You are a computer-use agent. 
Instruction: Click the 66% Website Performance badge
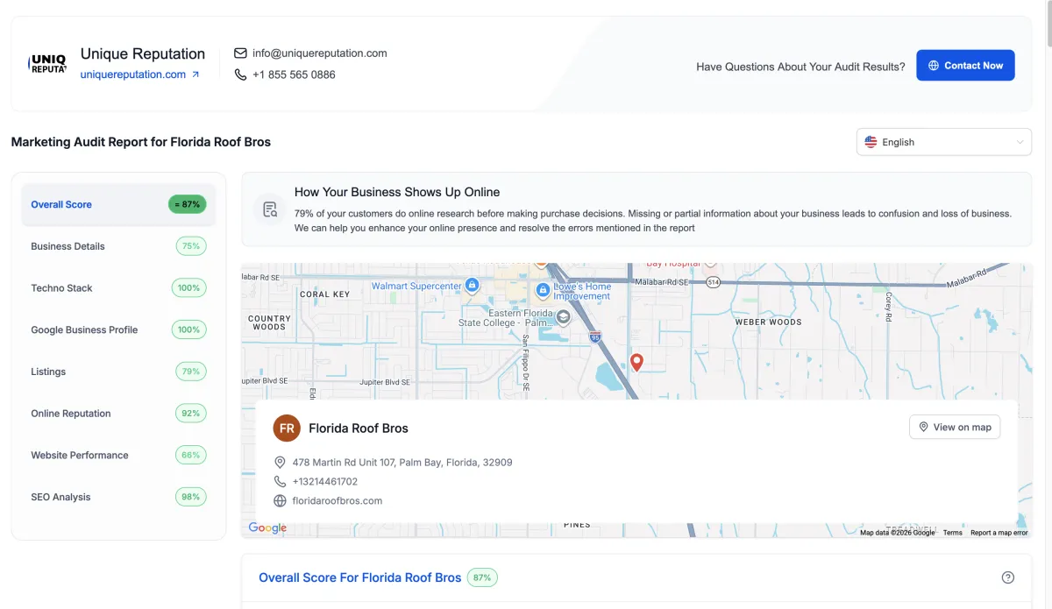tap(191, 456)
